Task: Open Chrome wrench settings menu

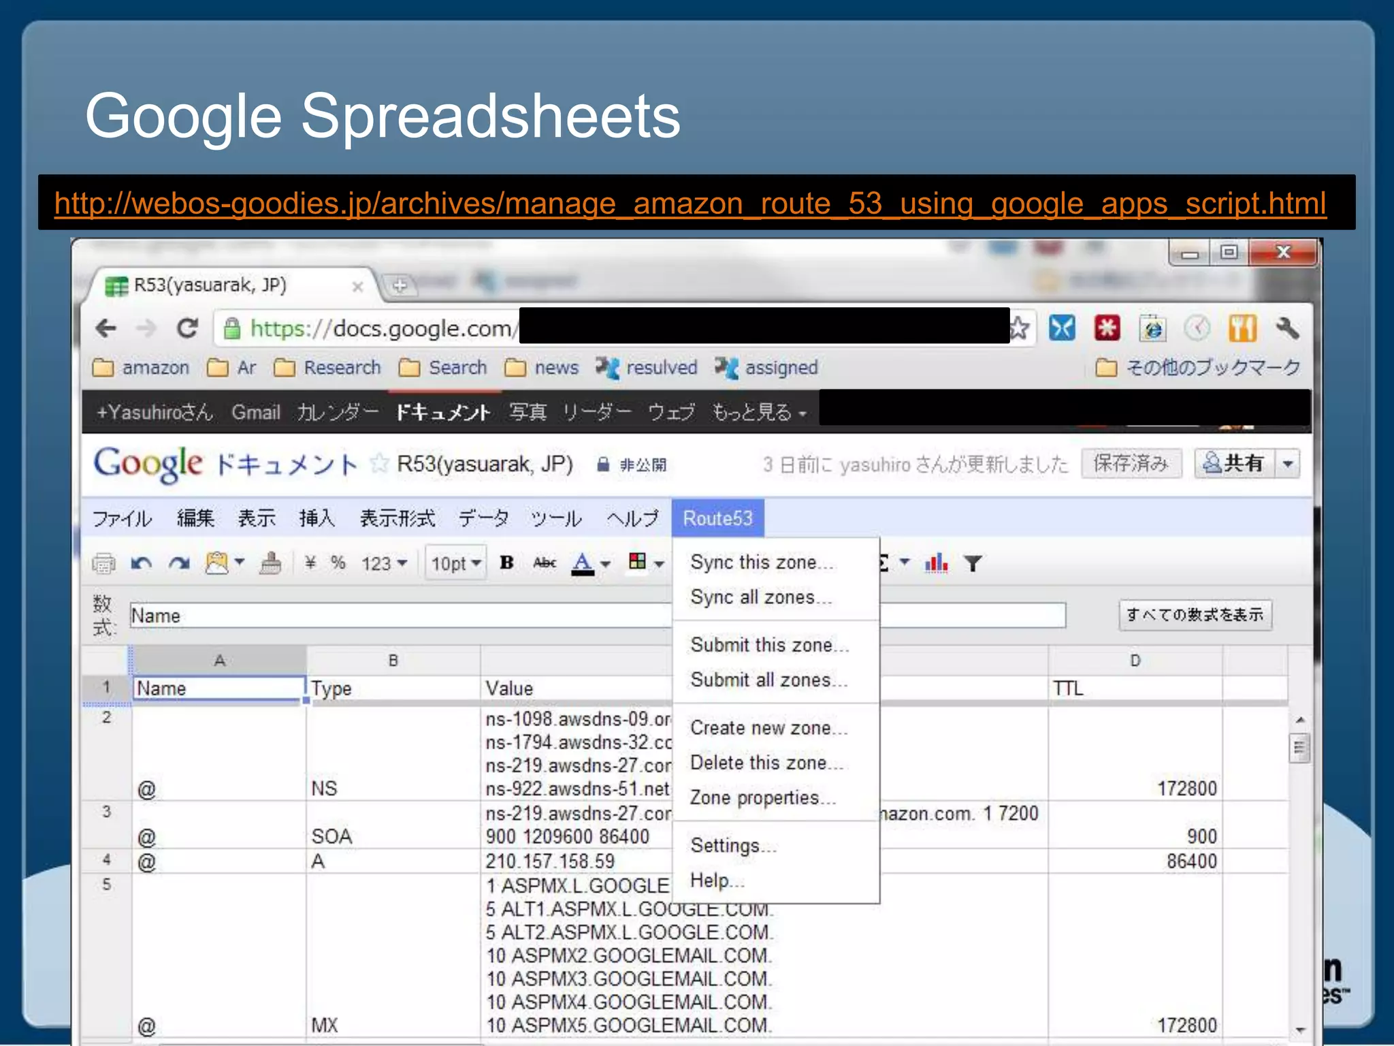Action: click(1287, 328)
